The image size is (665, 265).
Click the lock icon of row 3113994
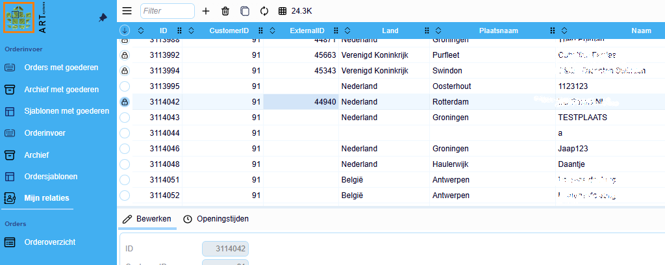click(125, 70)
